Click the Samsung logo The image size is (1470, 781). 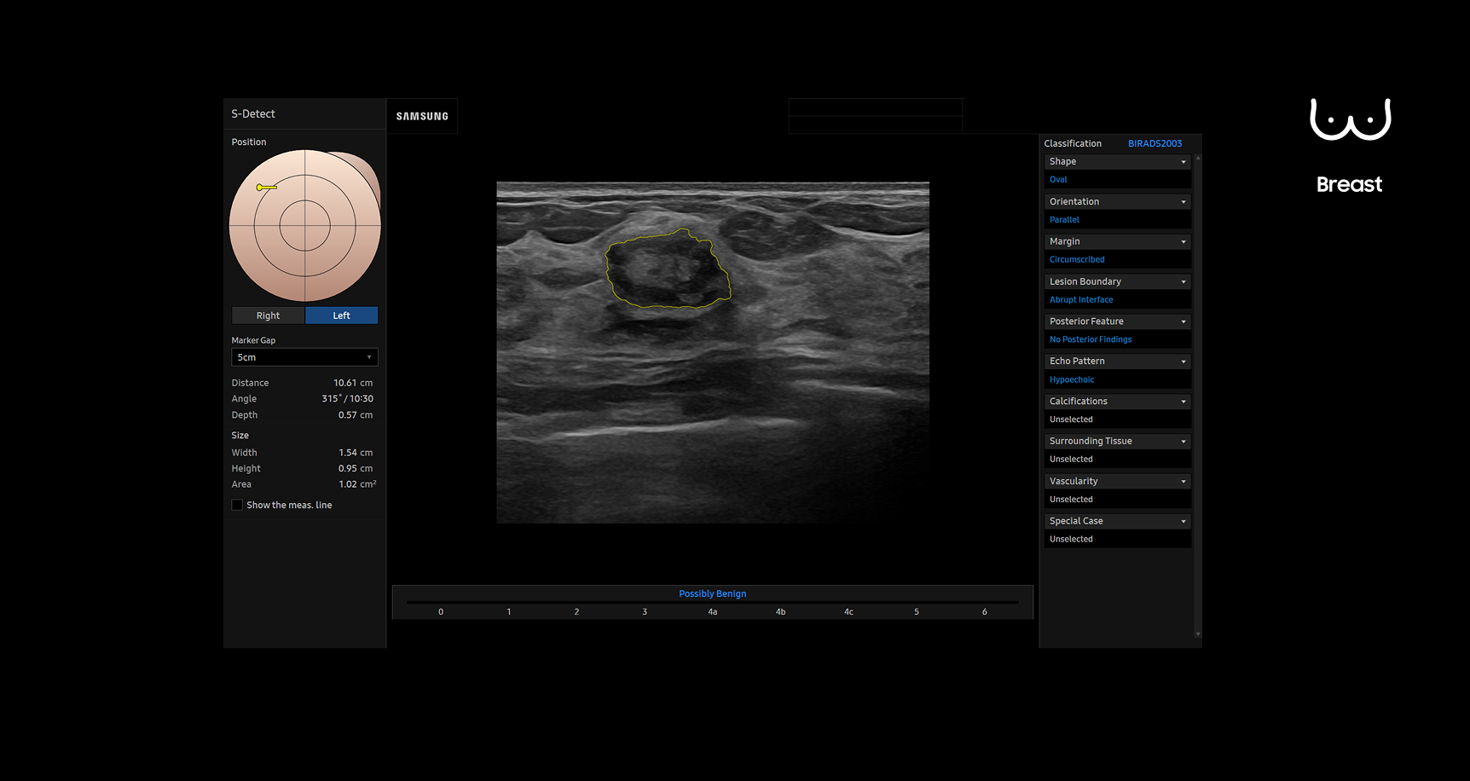point(422,116)
